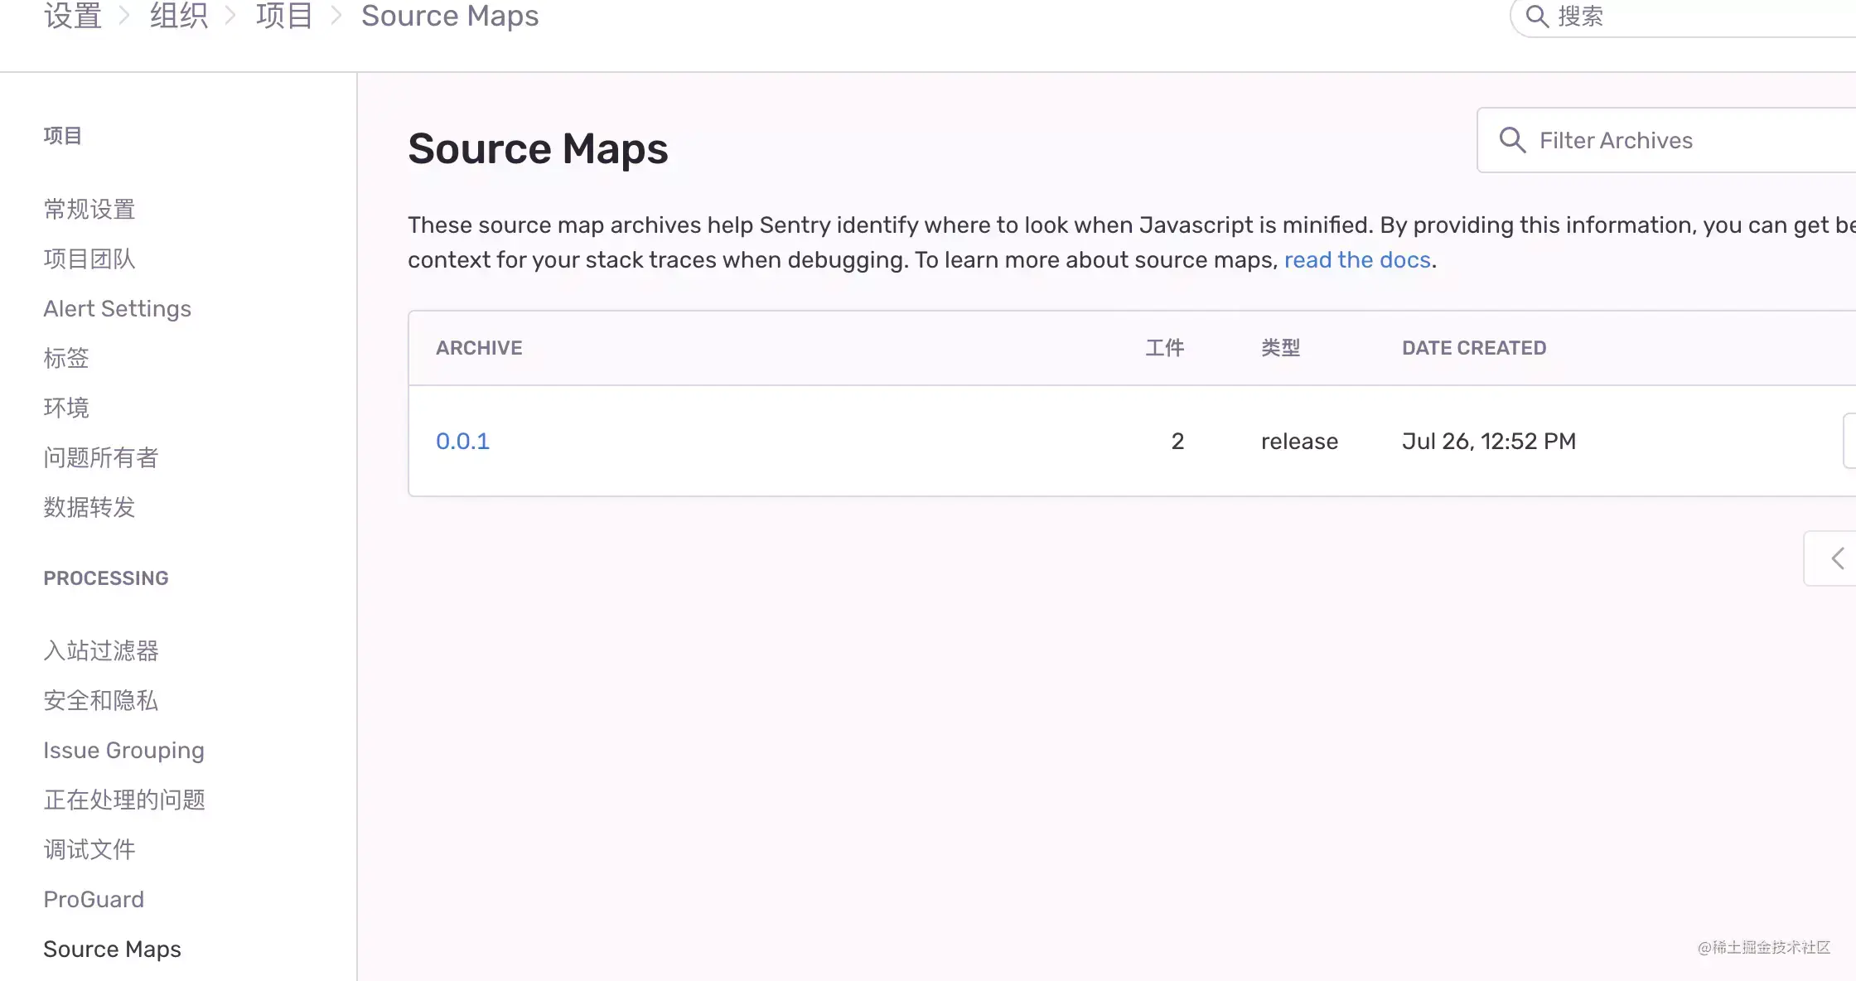Image resolution: width=1856 pixels, height=981 pixels.
Task: Click the Source Maps breadcrumb
Action: pos(450,16)
